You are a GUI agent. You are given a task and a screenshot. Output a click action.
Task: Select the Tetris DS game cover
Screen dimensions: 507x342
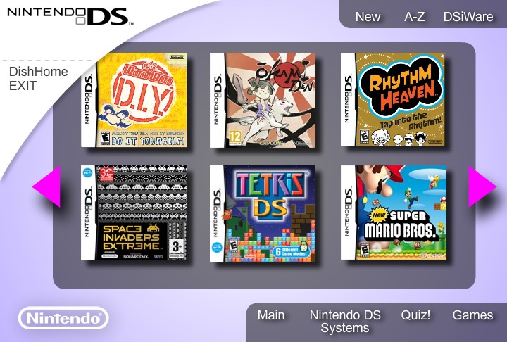263,214
